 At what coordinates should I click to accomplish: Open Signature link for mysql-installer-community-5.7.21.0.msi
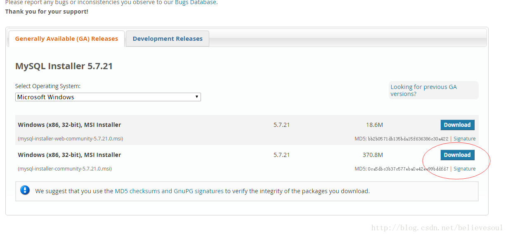(x=464, y=169)
